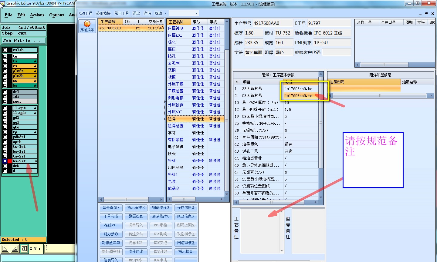
Task: Select the bs green layer bar
Action: 25,85
